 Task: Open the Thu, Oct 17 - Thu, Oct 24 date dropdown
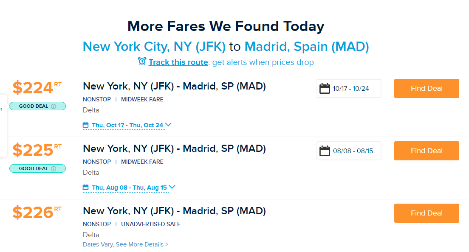click(x=127, y=125)
